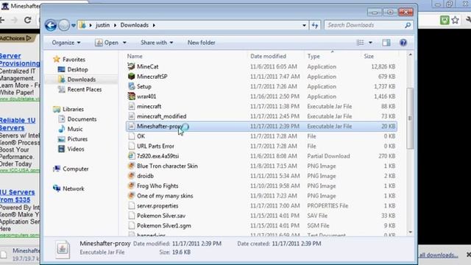This screenshot has height=265, width=471.
Task: Click Downloads in the address breadcrumb
Action: [x=135, y=25]
